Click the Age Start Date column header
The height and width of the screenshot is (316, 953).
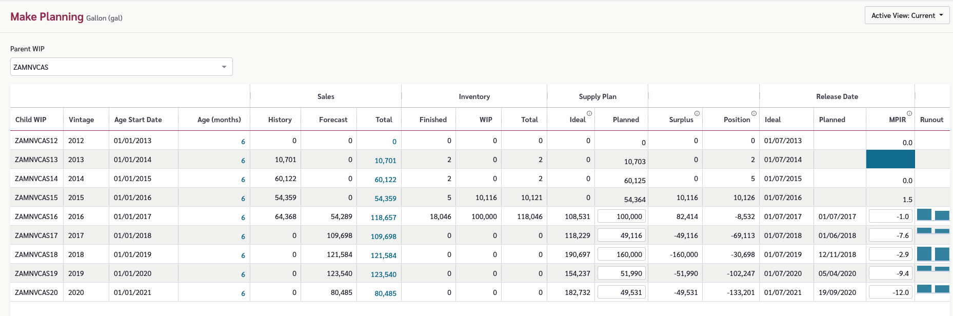138,120
